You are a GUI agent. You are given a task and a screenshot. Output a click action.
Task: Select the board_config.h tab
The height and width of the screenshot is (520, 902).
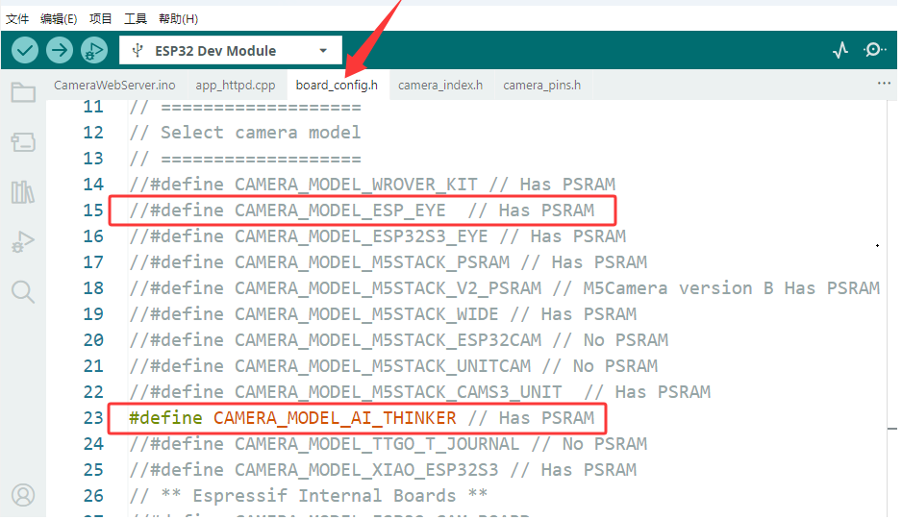337,86
